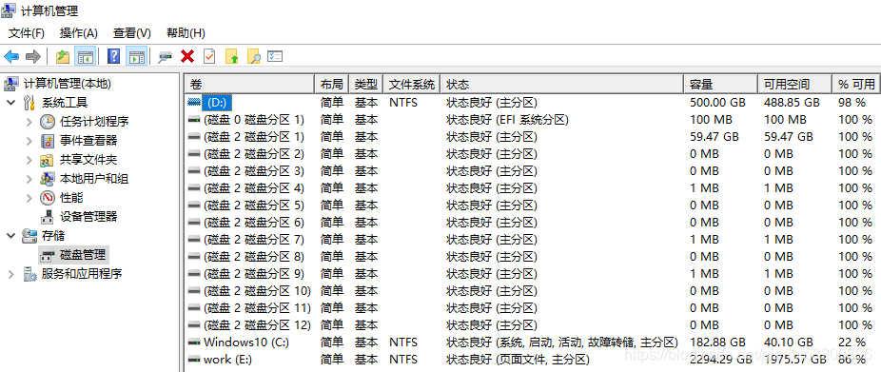Sort by the 卷 column header
The width and height of the screenshot is (881, 372).
pyautogui.click(x=249, y=85)
